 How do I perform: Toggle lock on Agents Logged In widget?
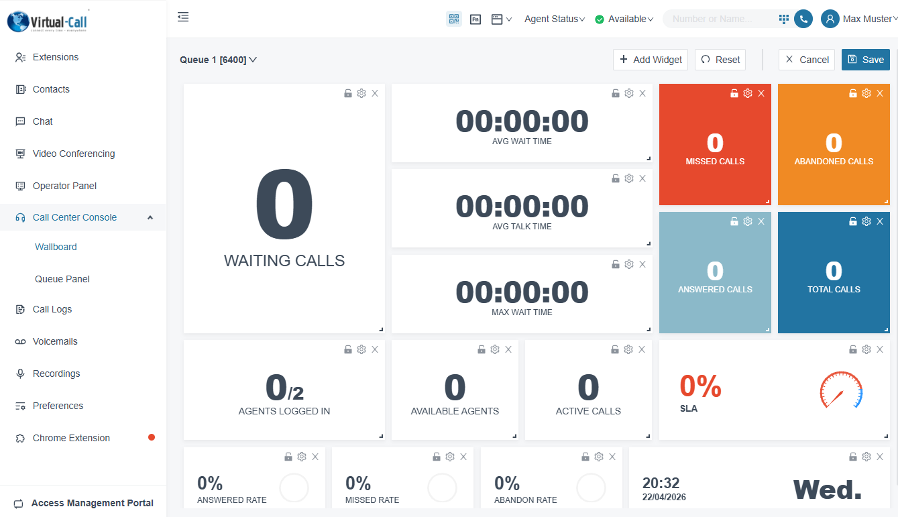tap(348, 349)
